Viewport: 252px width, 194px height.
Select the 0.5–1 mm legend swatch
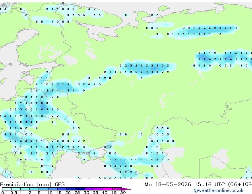(x=16, y=189)
